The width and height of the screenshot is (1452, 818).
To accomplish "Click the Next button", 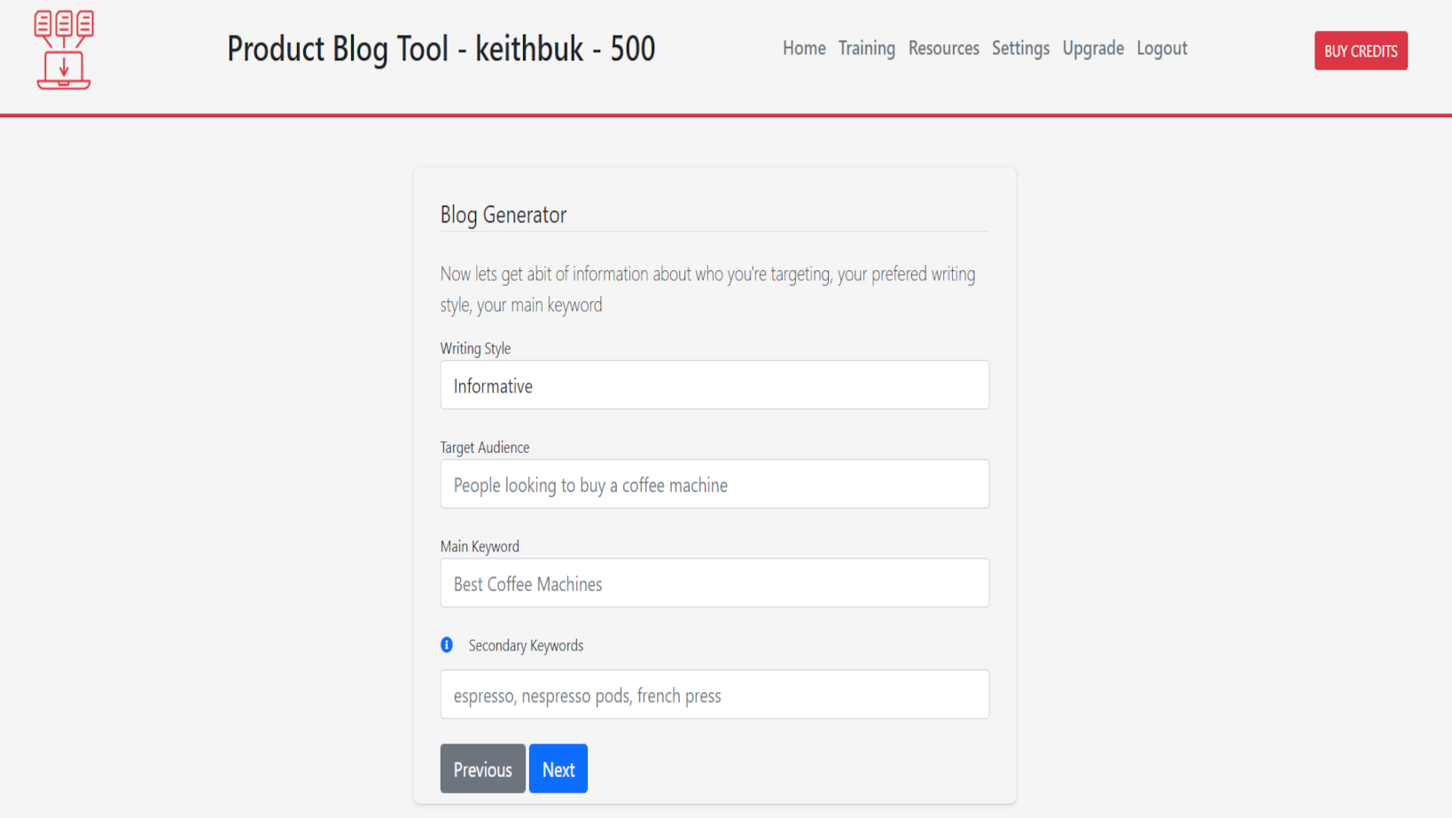I will coord(558,768).
